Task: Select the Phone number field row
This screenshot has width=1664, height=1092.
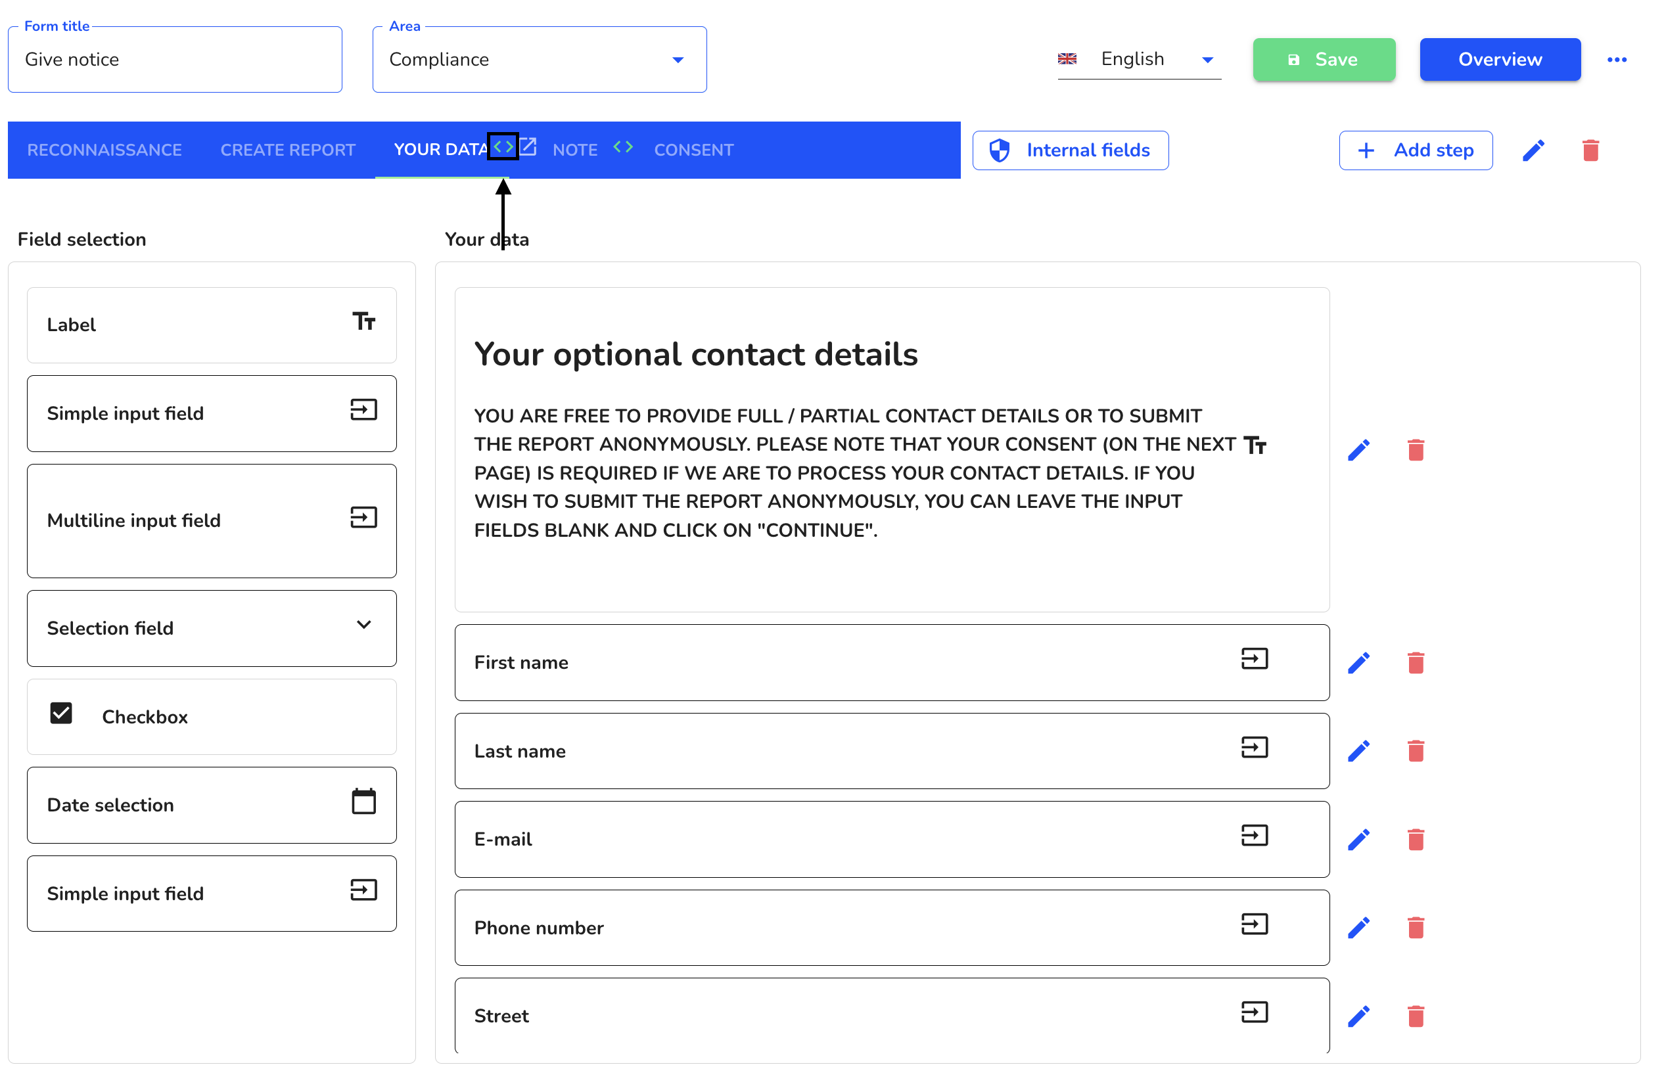Action: coord(892,928)
